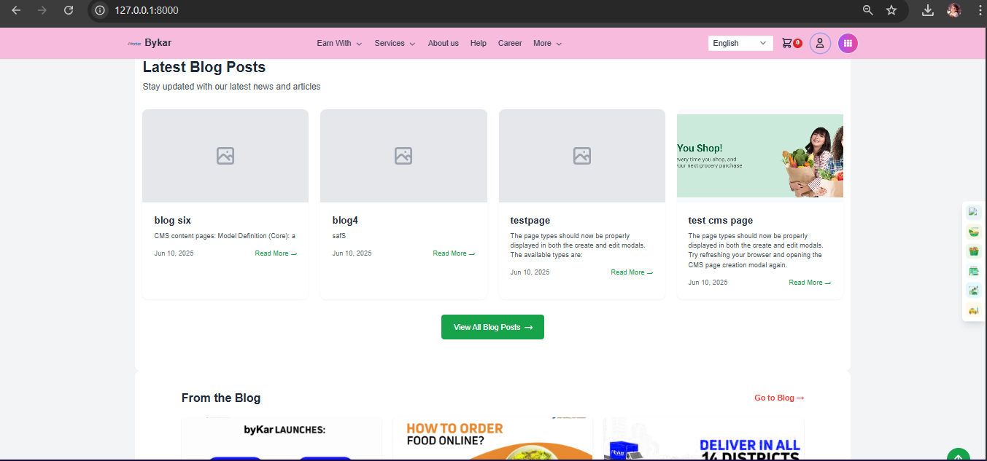The width and height of the screenshot is (987, 461).
Task: Click Go to Blog link
Action: [x=778, y=398]
